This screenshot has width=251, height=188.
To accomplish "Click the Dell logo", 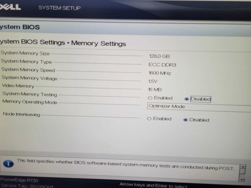I will 10,7.
